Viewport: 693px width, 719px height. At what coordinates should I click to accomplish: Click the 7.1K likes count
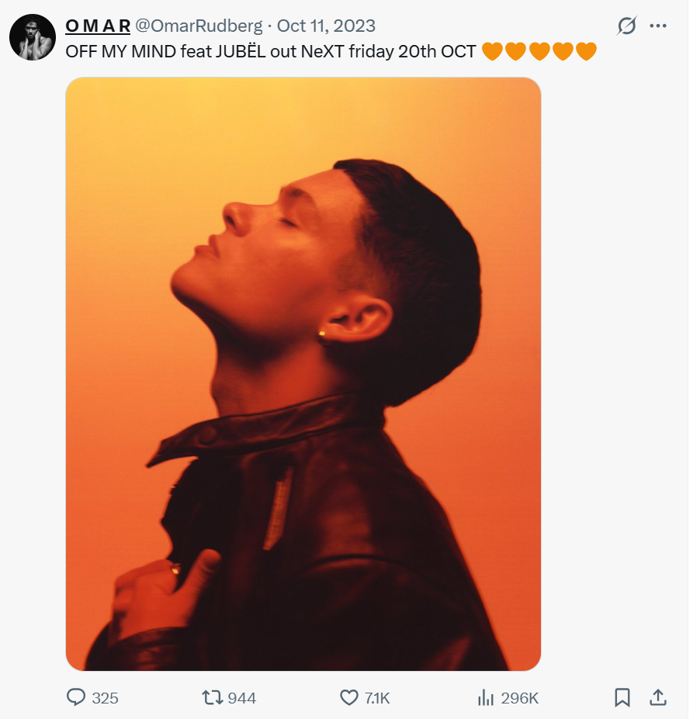pyautogui.click(x=377, y=698)
